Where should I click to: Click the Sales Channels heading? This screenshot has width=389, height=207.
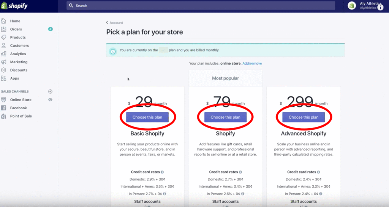(15, 91)
